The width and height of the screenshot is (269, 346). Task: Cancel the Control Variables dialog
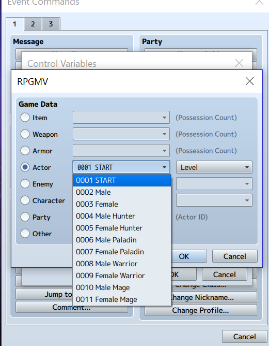point(225,275)
